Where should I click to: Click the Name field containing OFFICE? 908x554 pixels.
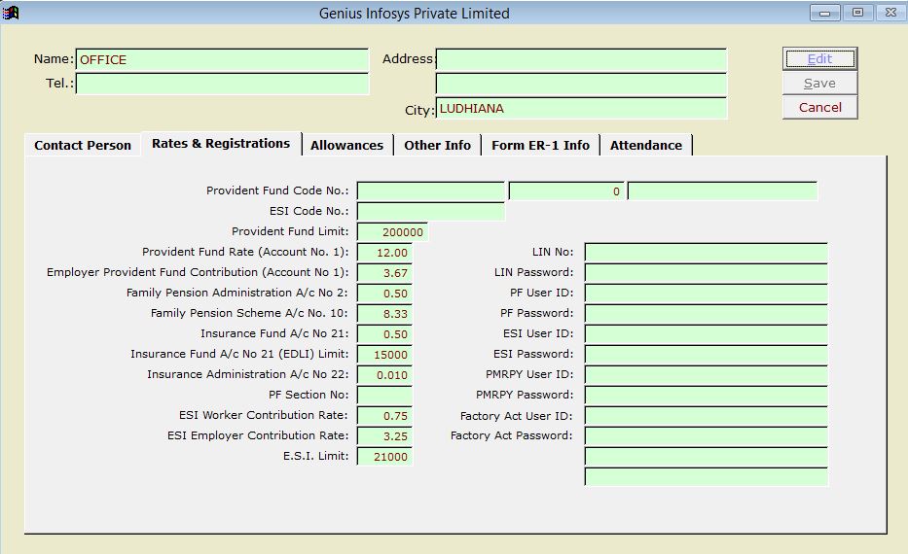click(x=222, y=60)
